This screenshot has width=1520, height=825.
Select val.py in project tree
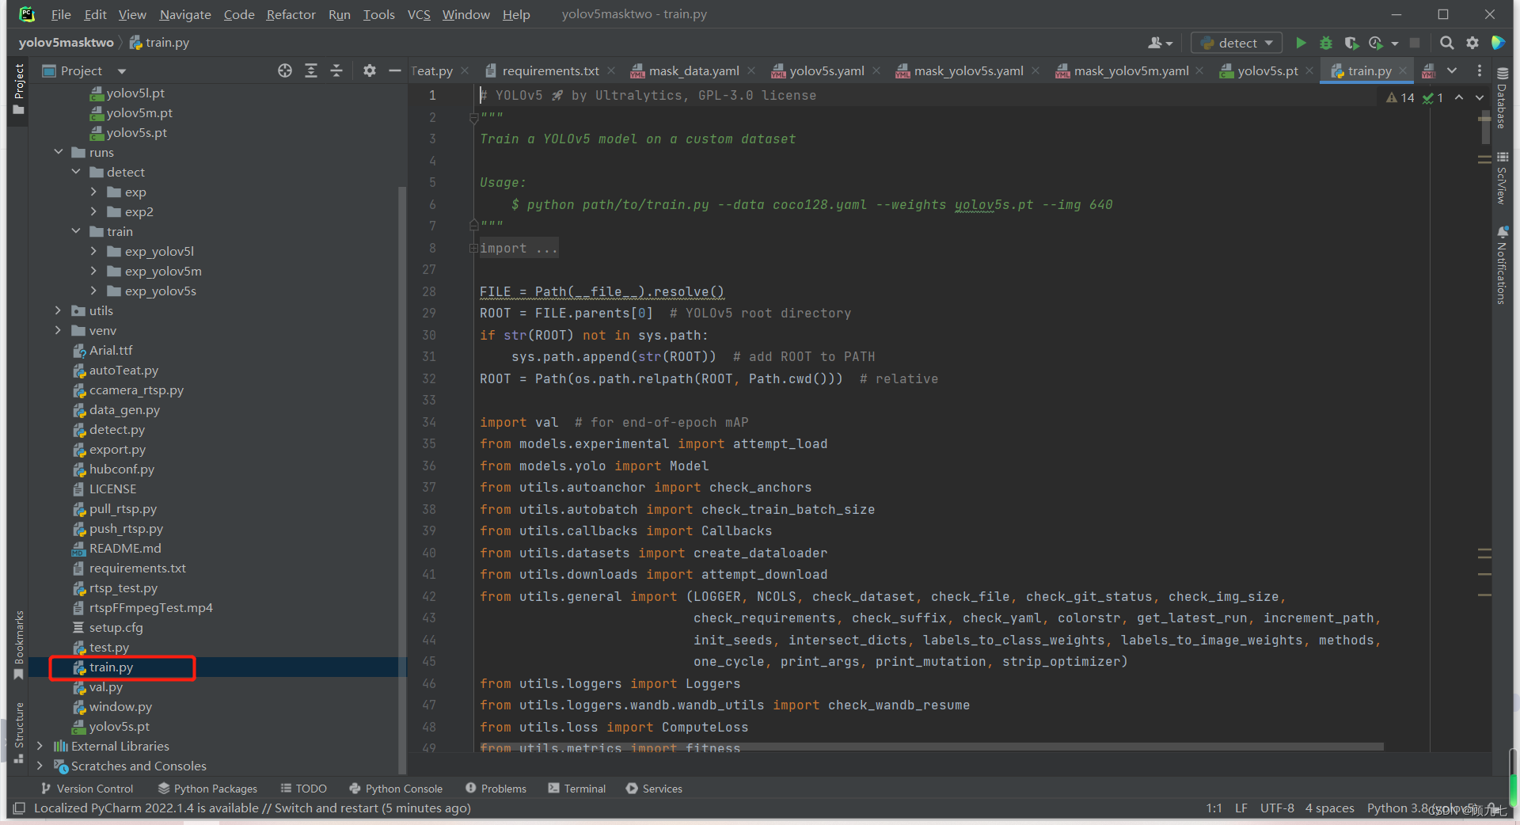[x=106, y=686]
